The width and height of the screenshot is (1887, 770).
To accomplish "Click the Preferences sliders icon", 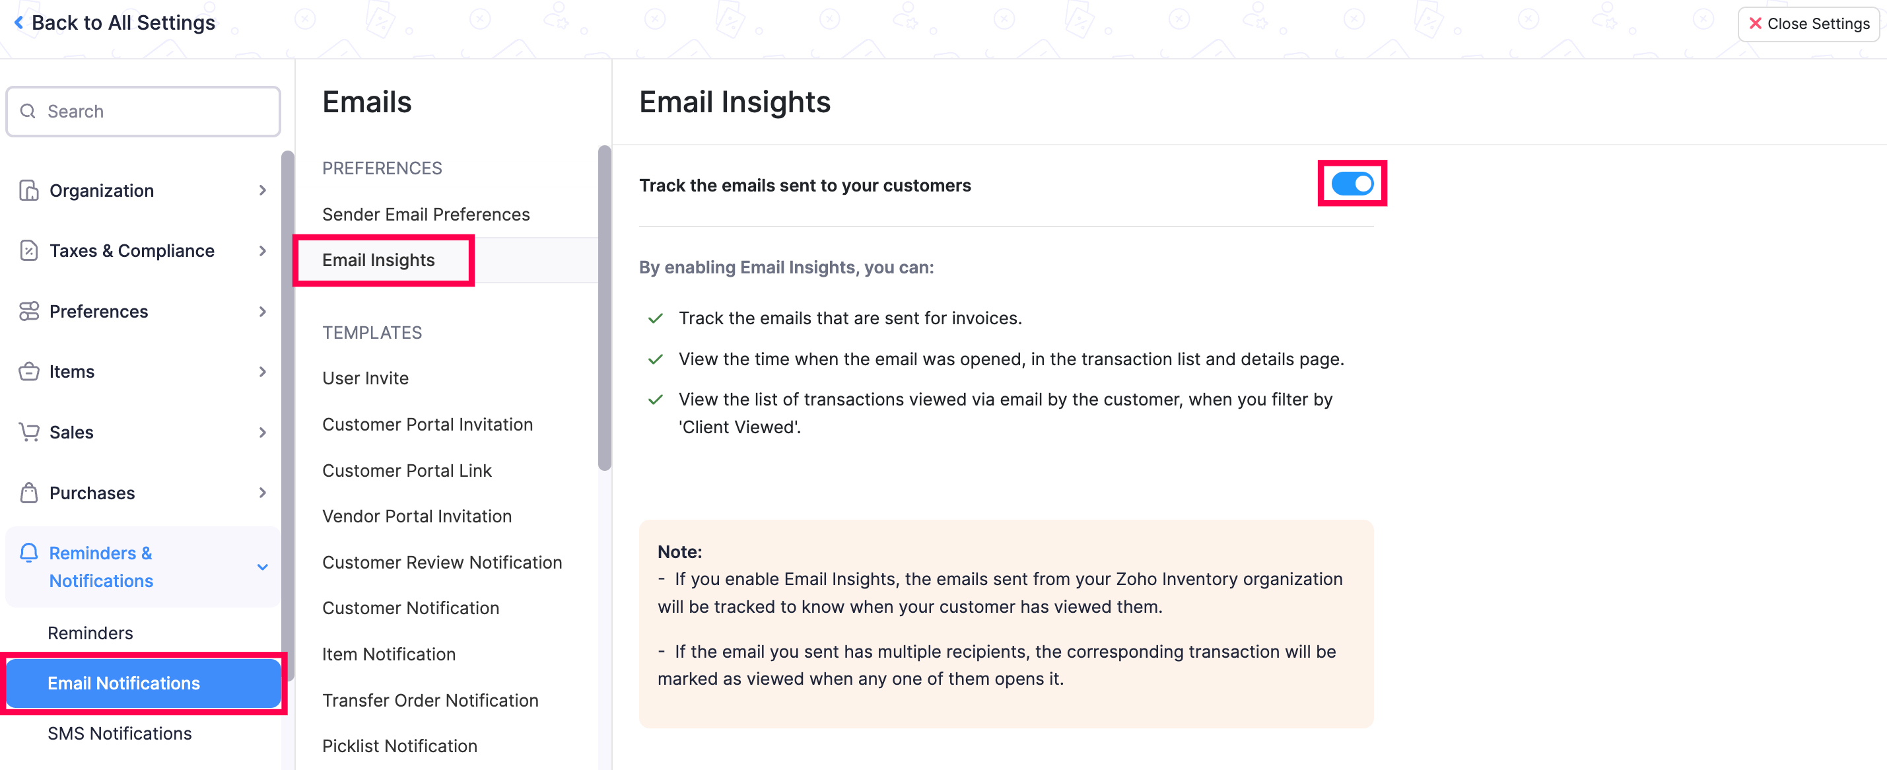I will pyautogui.click(x=28, y=312).
